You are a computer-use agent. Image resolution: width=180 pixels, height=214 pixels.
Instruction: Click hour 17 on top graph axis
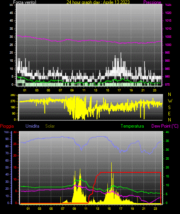point(119,90)
